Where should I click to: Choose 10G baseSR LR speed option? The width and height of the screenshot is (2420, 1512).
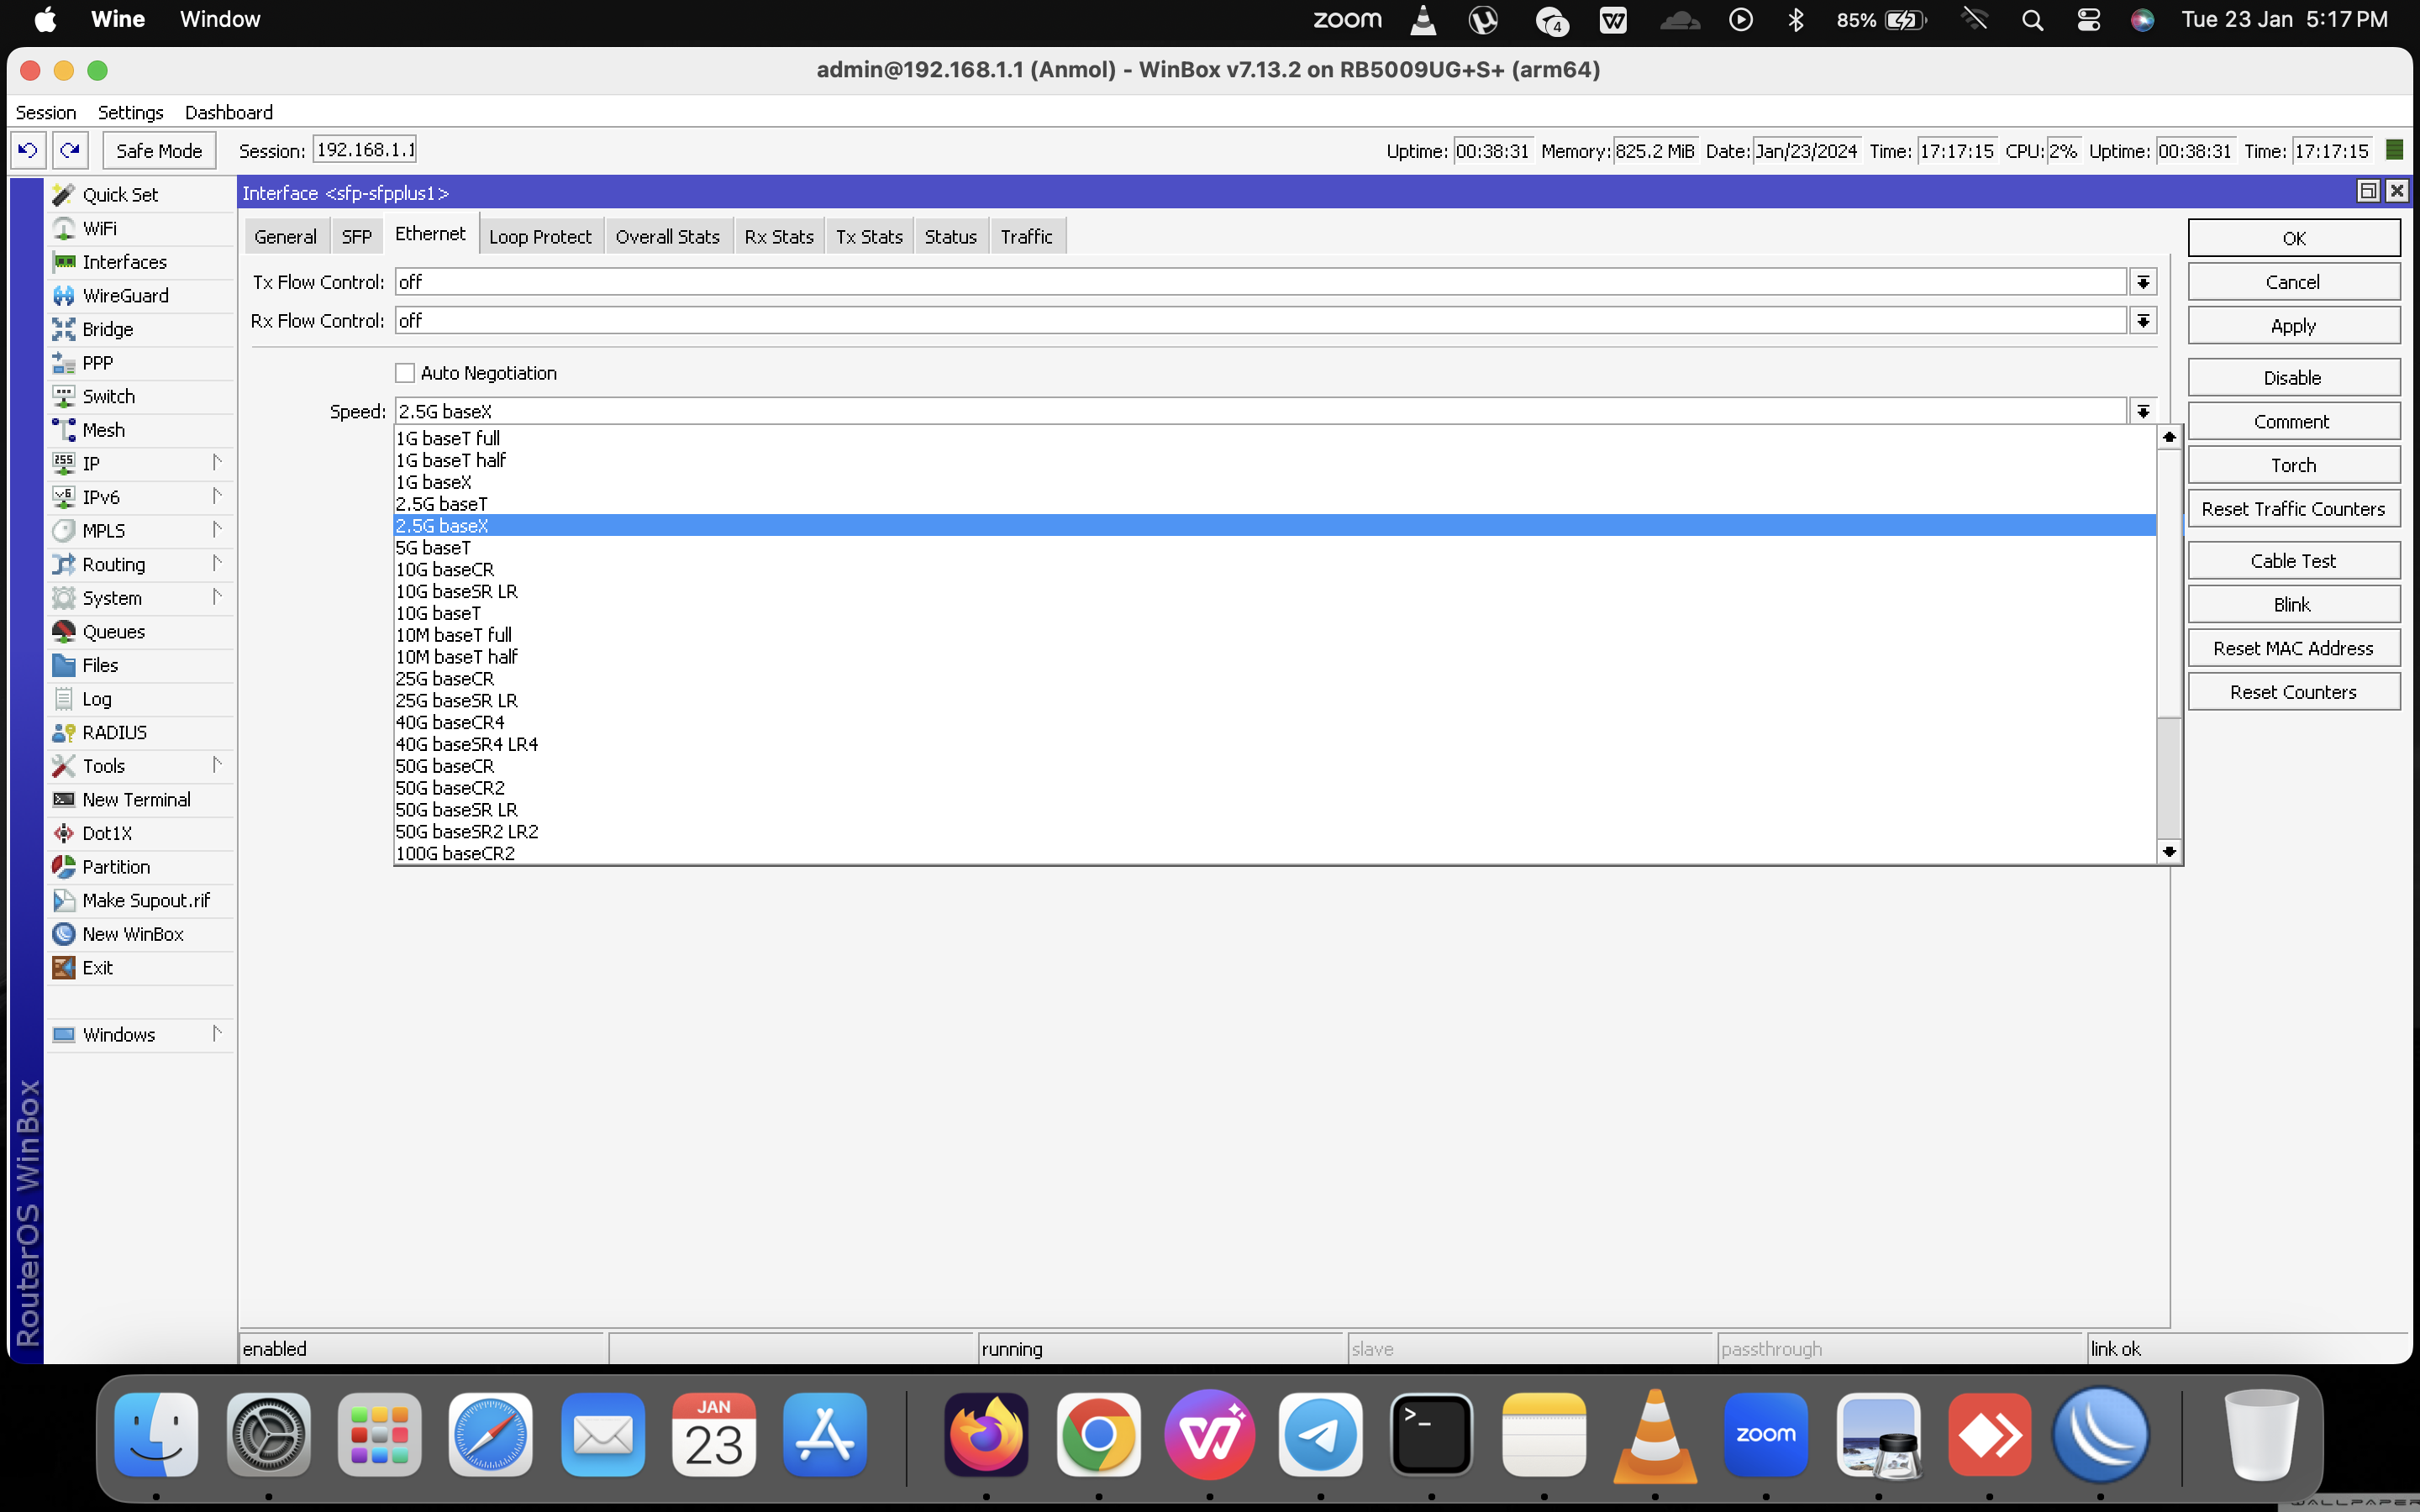pyautogui.click(x=457, y=591)
